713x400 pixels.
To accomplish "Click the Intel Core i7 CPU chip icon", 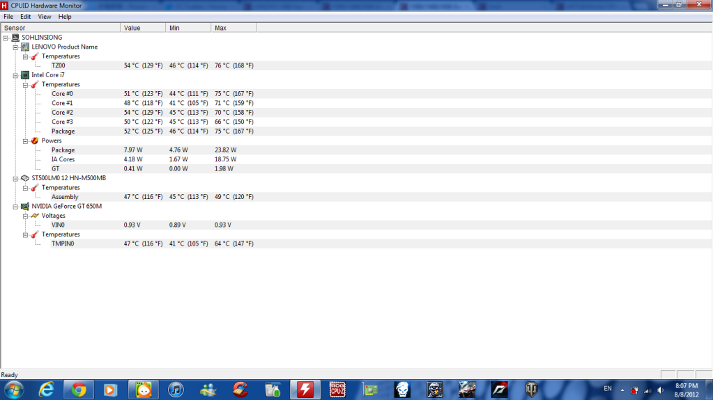I will (x=25, y=75).
